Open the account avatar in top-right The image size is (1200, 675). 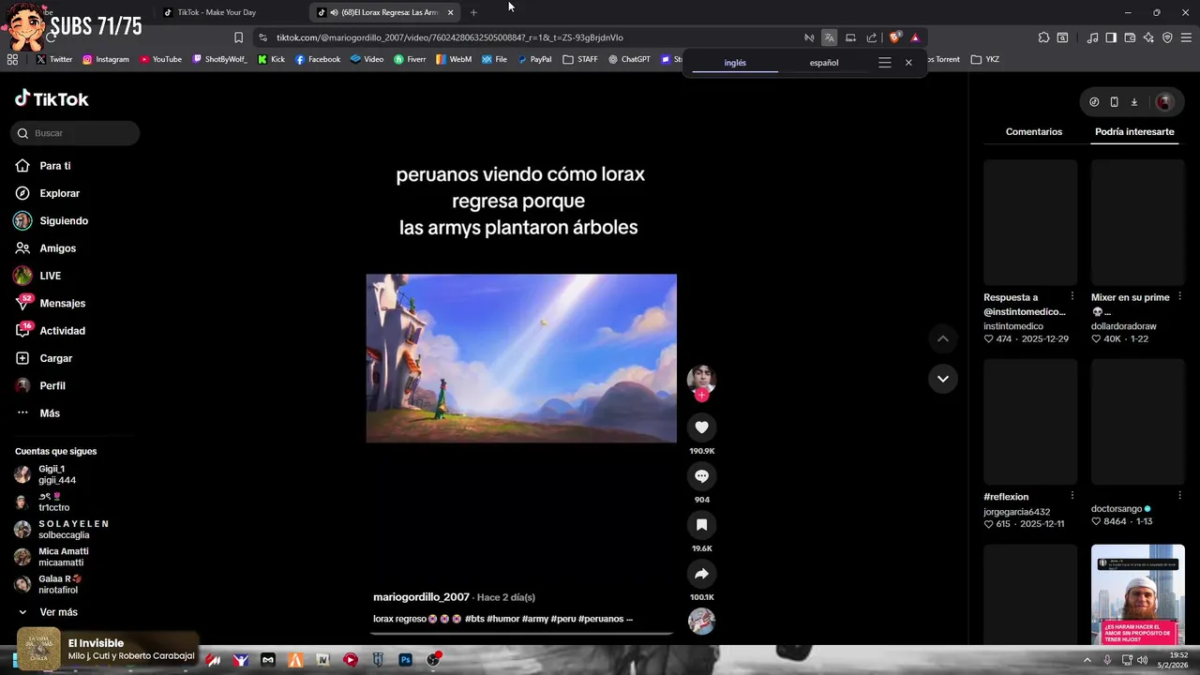click(1164, 102)
